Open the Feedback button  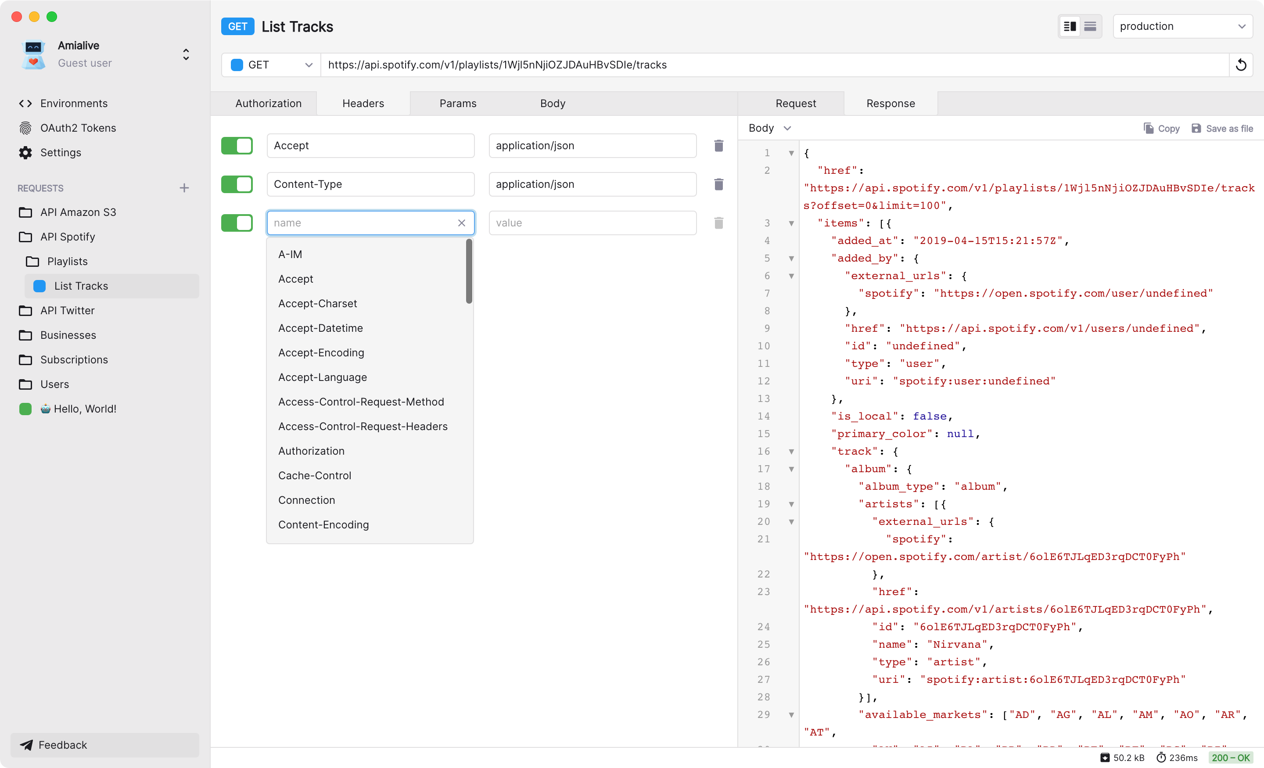[x=104, y=745]
